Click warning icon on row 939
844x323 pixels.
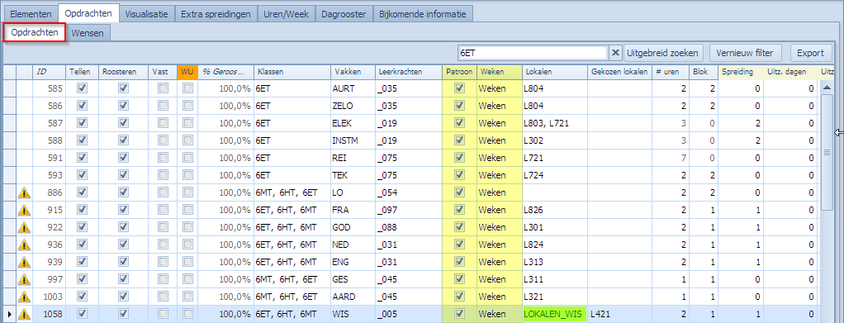[x=24, y=262]
